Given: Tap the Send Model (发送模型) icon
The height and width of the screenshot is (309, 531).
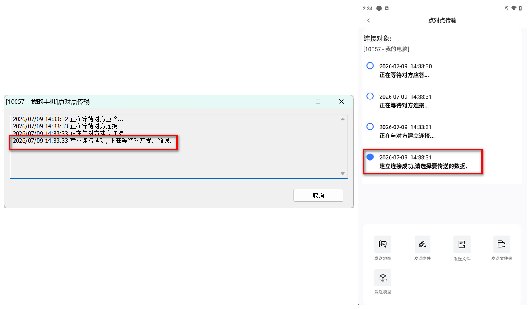Looking at the screenshot, I should coord(383,278).
